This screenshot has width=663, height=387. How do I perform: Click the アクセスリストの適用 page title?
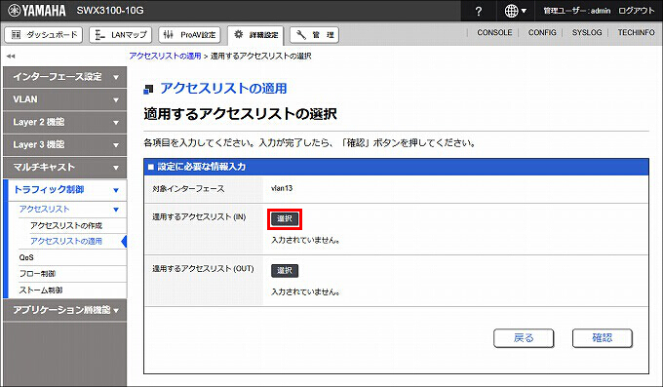223,89
